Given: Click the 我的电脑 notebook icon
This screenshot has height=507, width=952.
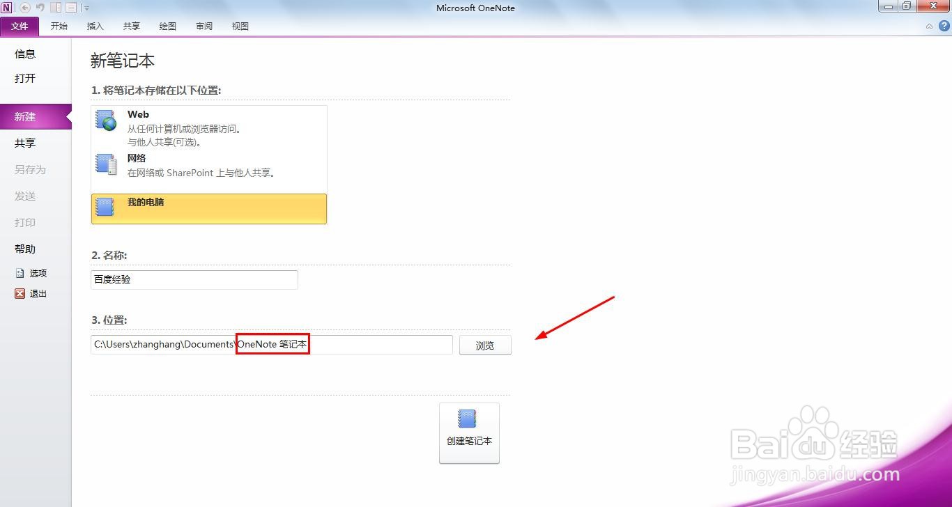Looking at the screenshot, I should (105, 207).
